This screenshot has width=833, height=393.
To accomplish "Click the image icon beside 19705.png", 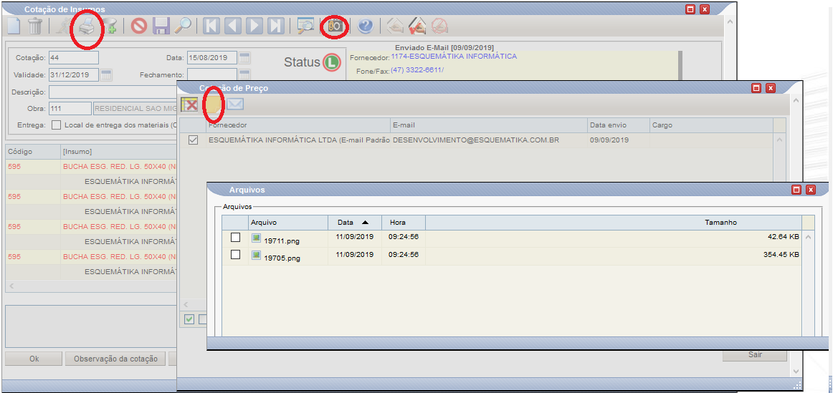I will 256,255.
